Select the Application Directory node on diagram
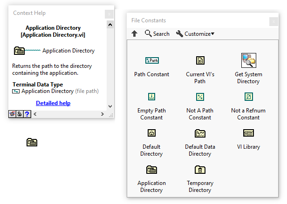 point(32,142)
